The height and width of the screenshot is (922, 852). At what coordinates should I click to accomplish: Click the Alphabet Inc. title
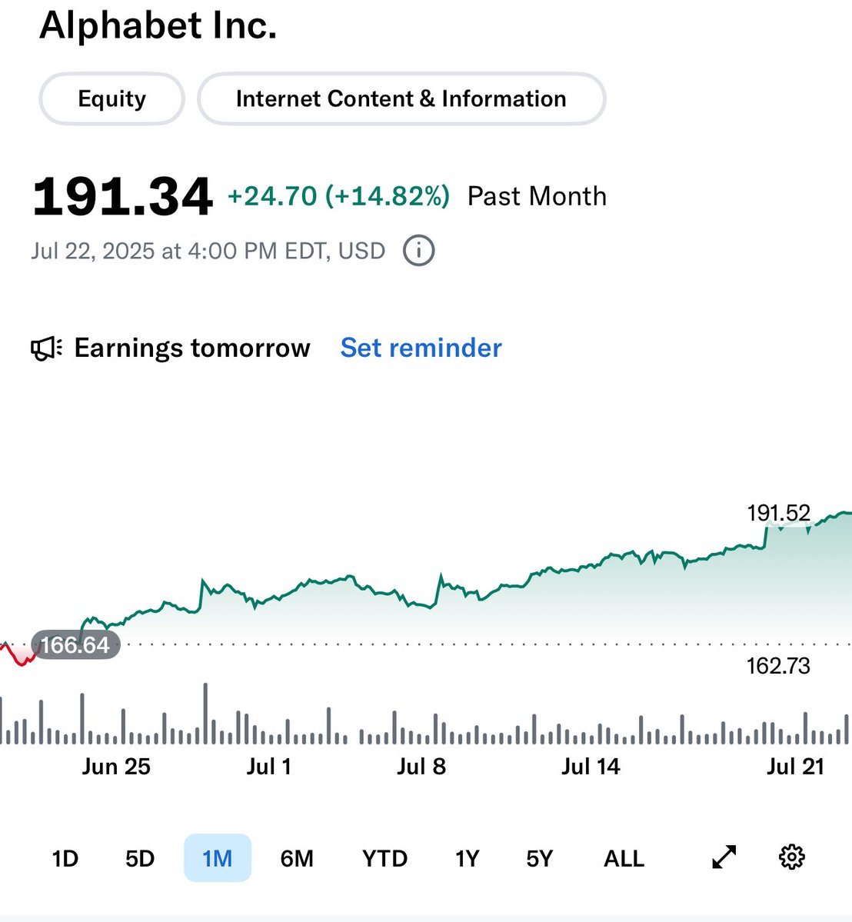coord(158,26)
